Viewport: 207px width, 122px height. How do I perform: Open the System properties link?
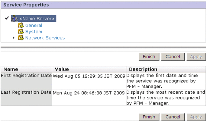tap(34, 32)
